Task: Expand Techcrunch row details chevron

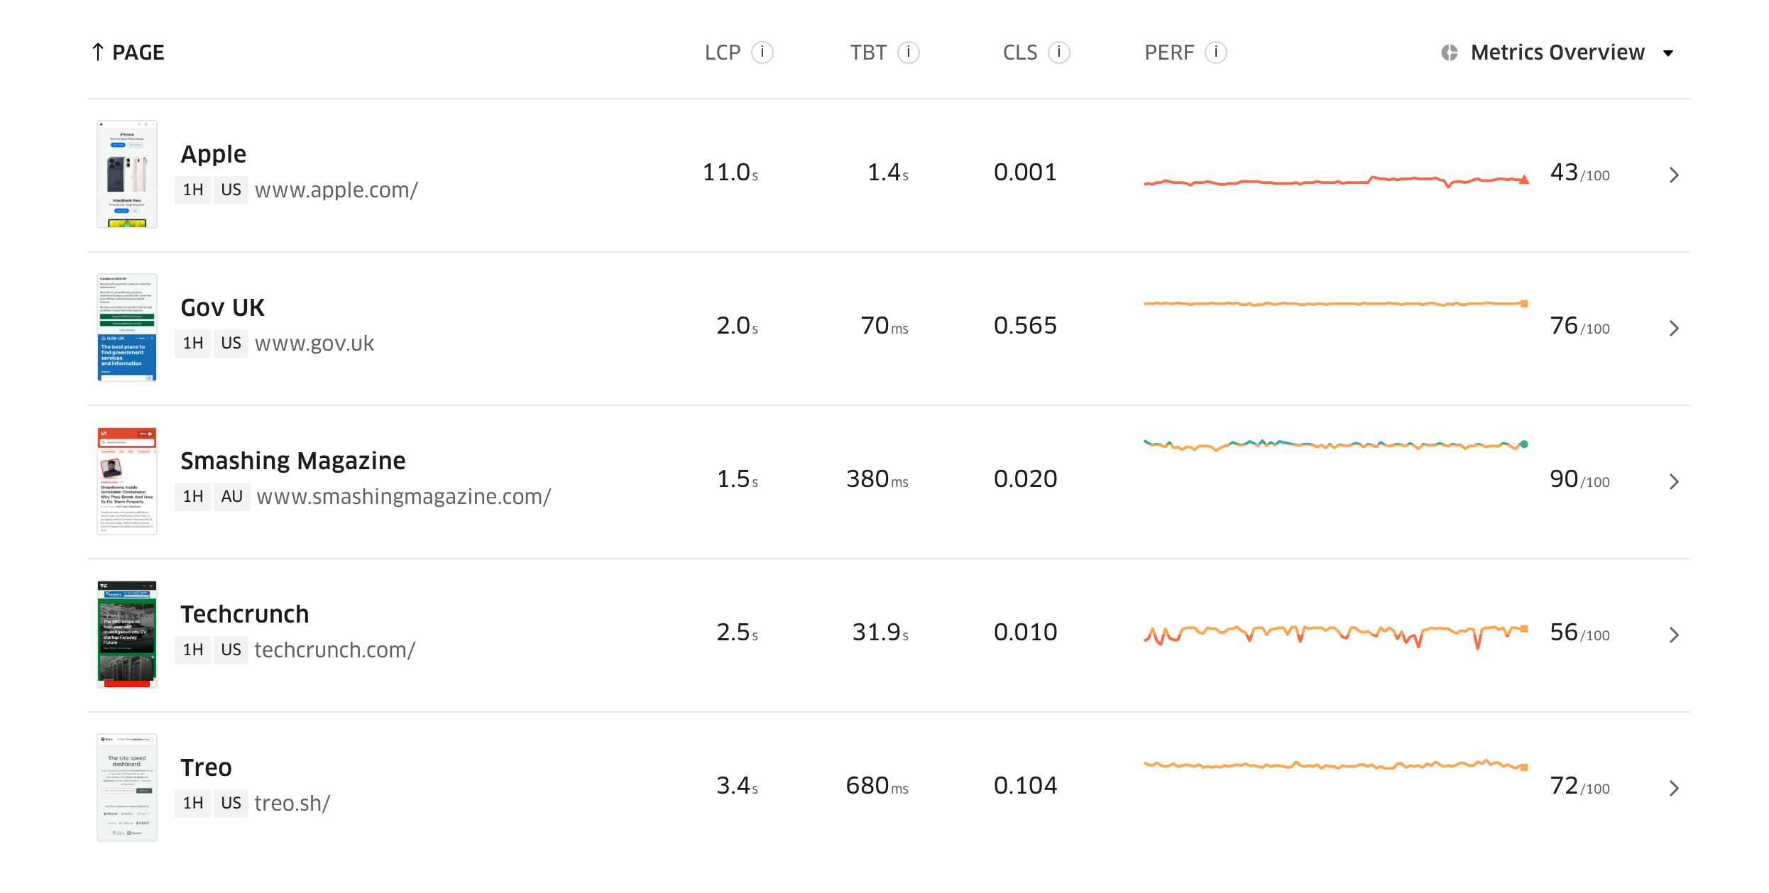Action: [x=1674, y=635]
